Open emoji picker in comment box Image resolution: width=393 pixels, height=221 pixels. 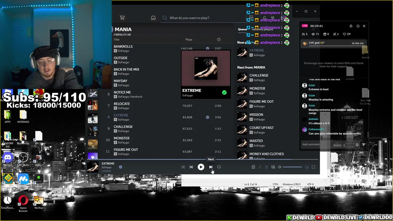357,145
